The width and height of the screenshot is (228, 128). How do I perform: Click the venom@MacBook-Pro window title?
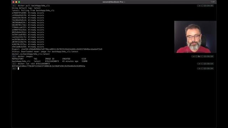tap(114, 2)
